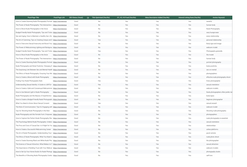Select title 'How to Set Up Your Home Studio'

point(34,152)
